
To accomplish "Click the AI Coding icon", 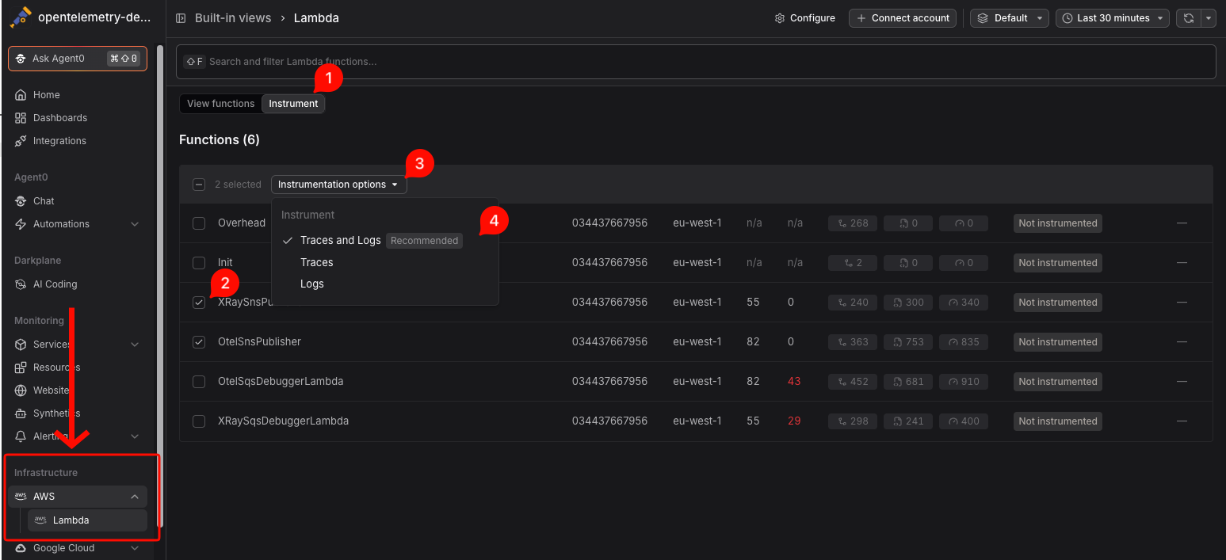I will click(x=21, y=284).
